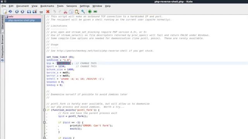
Task: Click the Save floppy icon
Action: coord(29,12)
